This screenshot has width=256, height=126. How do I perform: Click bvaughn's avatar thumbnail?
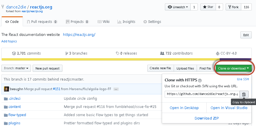(x=6, y=89)
